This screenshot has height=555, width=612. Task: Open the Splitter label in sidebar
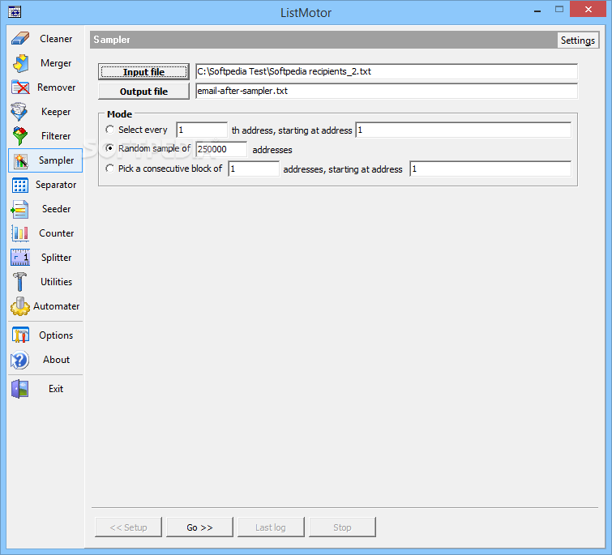[x=56, y=258]
